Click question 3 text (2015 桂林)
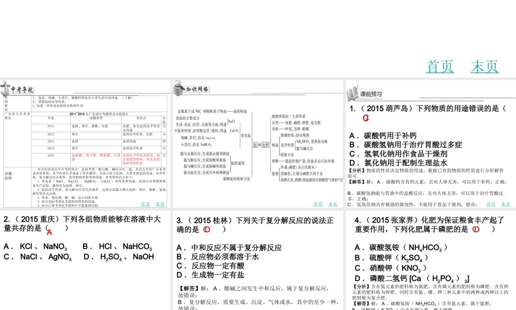The height and width of the screenshot is (310, 516). point(255,225)
